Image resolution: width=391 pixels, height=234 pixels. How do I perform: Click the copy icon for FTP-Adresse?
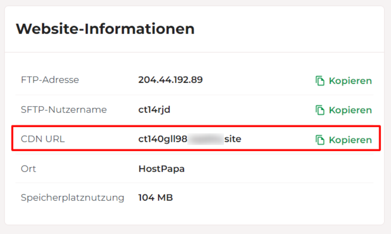(x=320, y=81)
